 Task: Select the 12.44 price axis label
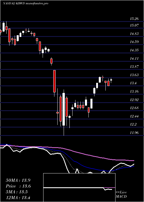point(134,116)
